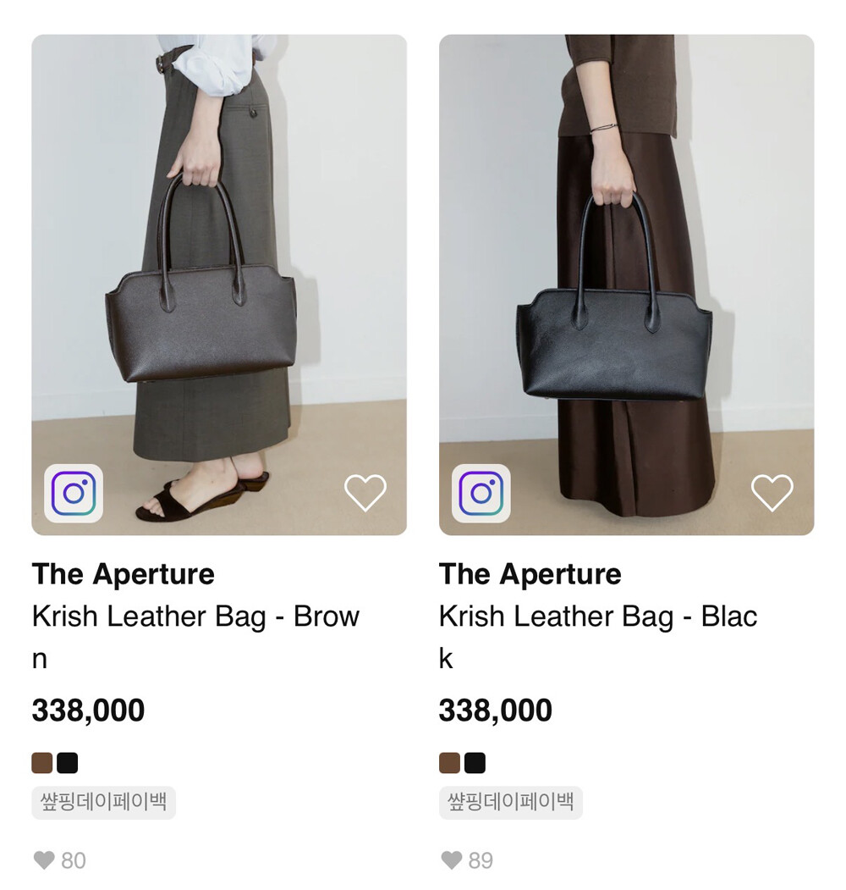Open Krish Leather Bag - Brown title
846x890 pixels.
[x=195, y=637]
